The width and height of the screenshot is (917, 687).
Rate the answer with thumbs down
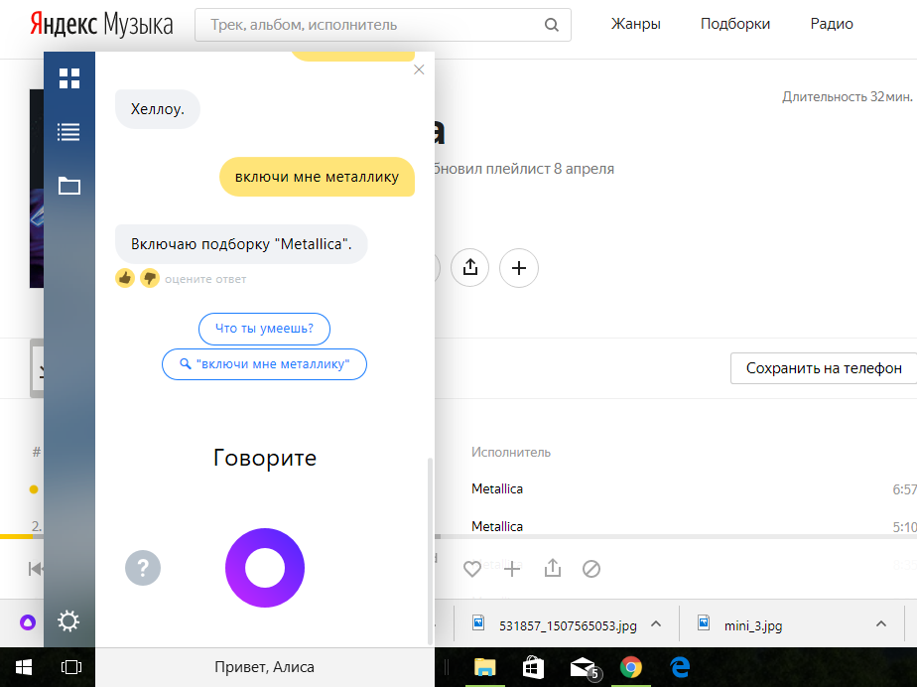[x=150, y=278]
